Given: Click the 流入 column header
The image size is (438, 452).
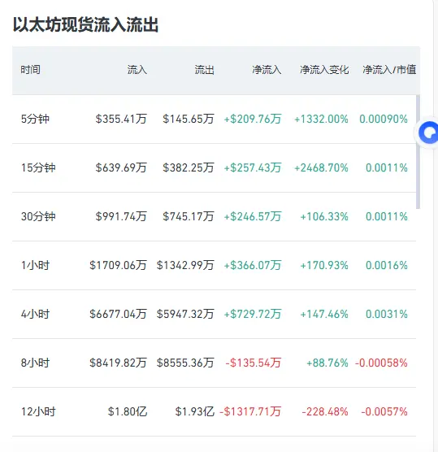Looking at the screenshot, I should point(137,70).
